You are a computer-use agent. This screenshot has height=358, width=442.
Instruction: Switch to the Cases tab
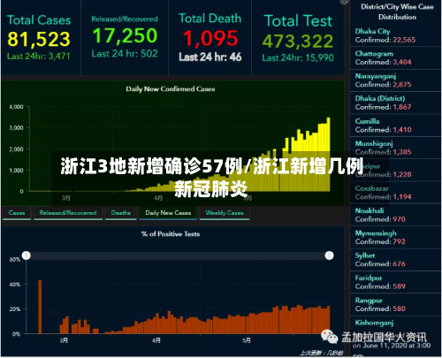17,213
